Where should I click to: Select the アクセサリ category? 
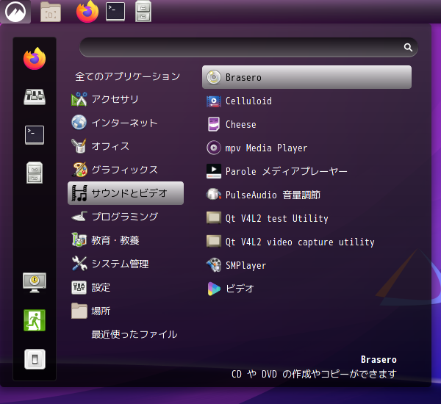[126, 99]
